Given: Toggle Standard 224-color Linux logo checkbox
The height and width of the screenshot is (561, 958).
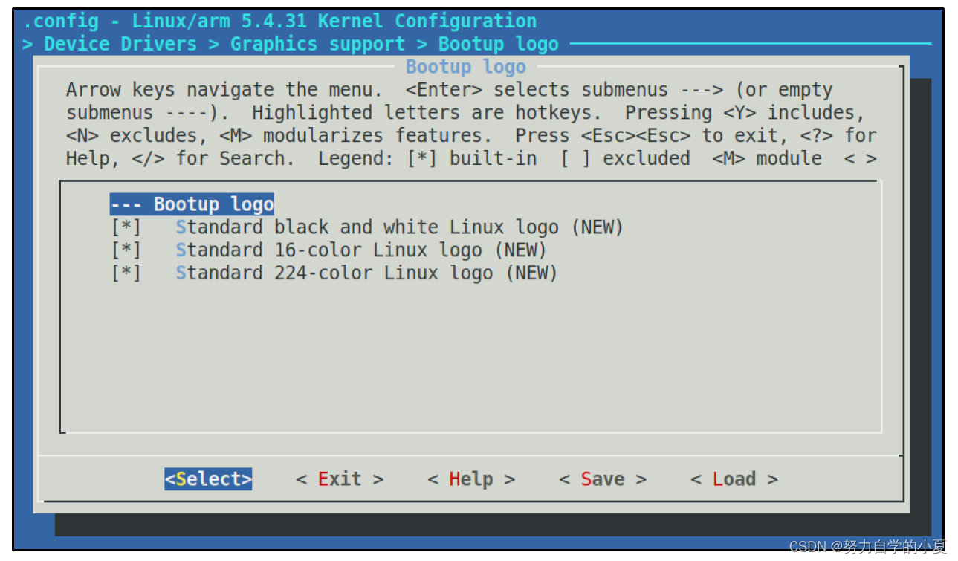Looking at the screenshot, I should [x=126, y=273].
